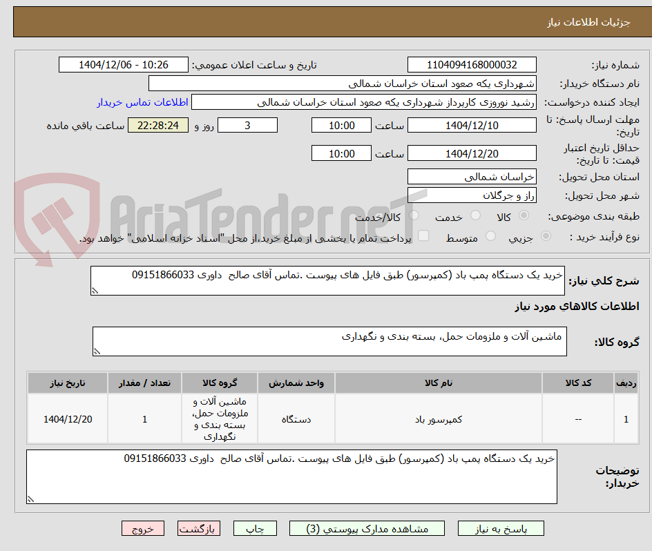
Task: Click the دستگاه unit cell
Action: pyautogui.click(x=296, y=419)
